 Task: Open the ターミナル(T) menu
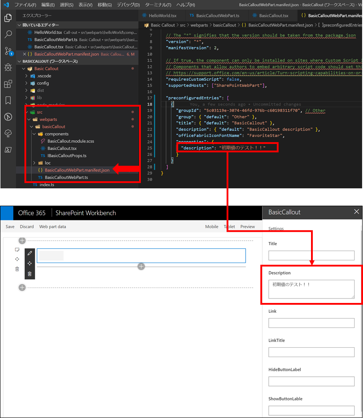(x=158, y=5)
